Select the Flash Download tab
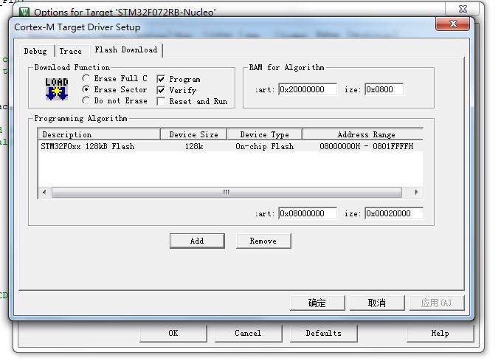The width and height of the screenshot is (501, 361). pyautogui.click(x=126, y=50)
